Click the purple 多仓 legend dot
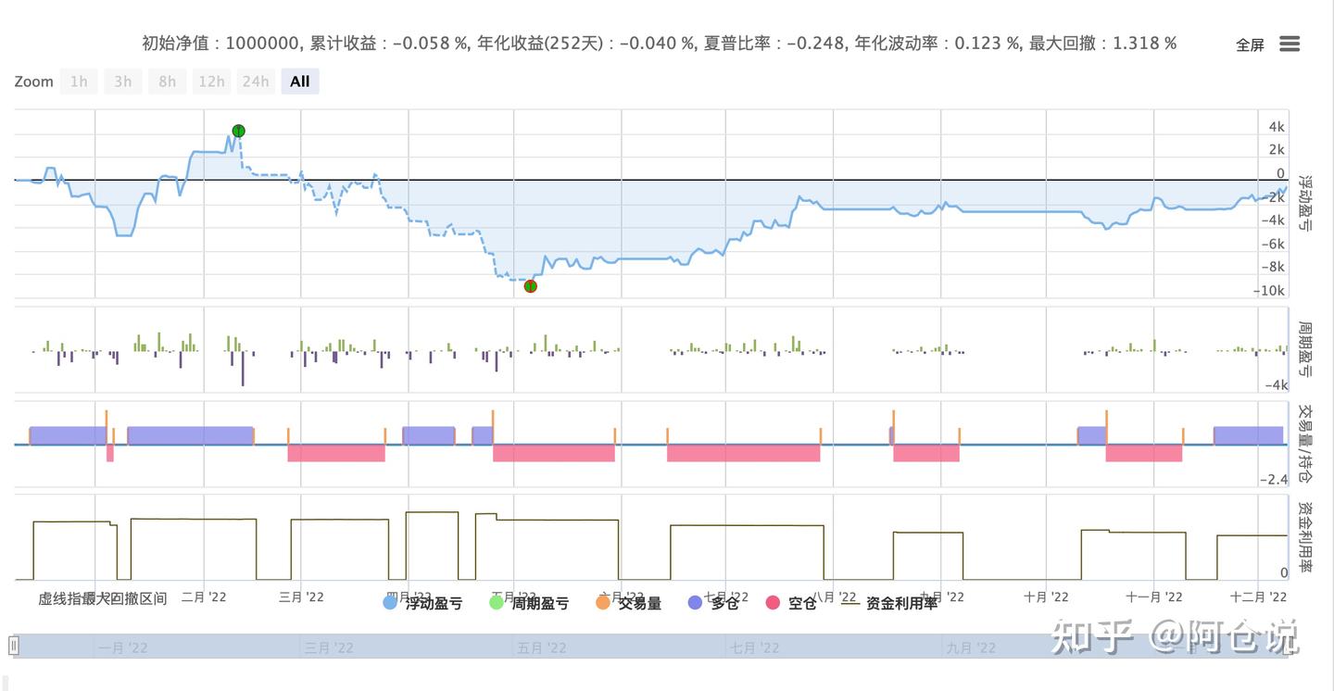The width and height of the screenshot is (1334, 691). coord(694,603)
